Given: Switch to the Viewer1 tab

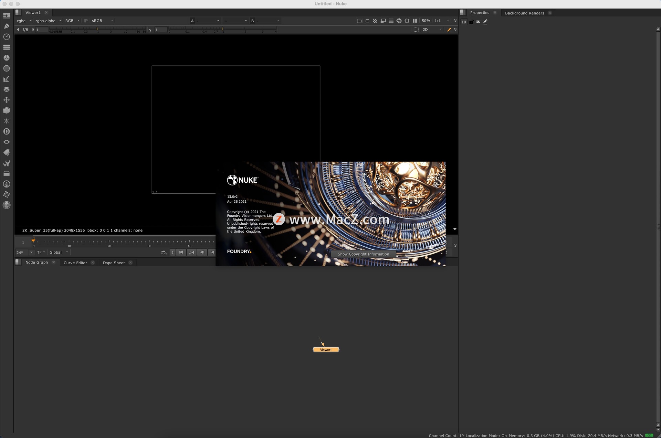Looking at the screenshot, I should click(x=33, y=12).
